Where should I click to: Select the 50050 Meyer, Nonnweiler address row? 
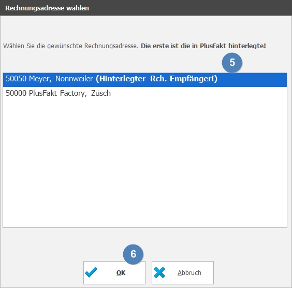[x=145, y=80]
